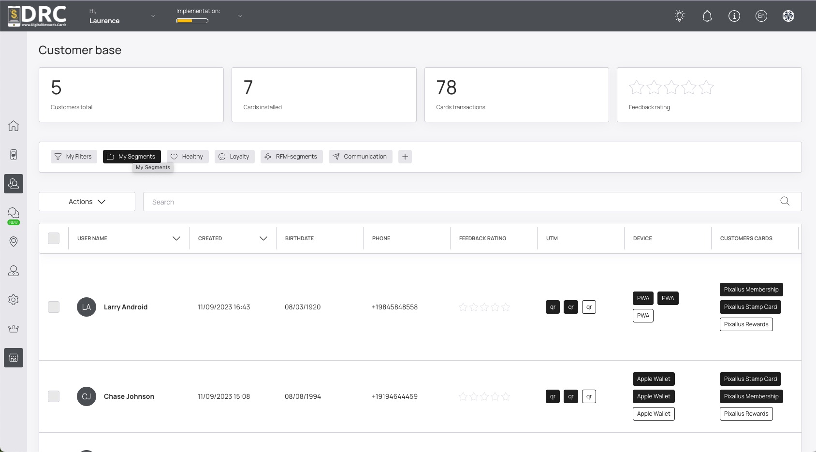Open Cards transactions card
816x452 pixels.
pos(517,95)
